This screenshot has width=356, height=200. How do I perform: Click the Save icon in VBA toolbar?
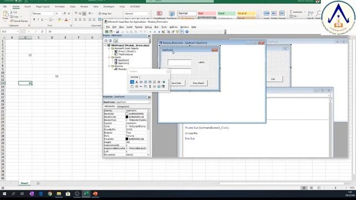click(x=117, y=32)
